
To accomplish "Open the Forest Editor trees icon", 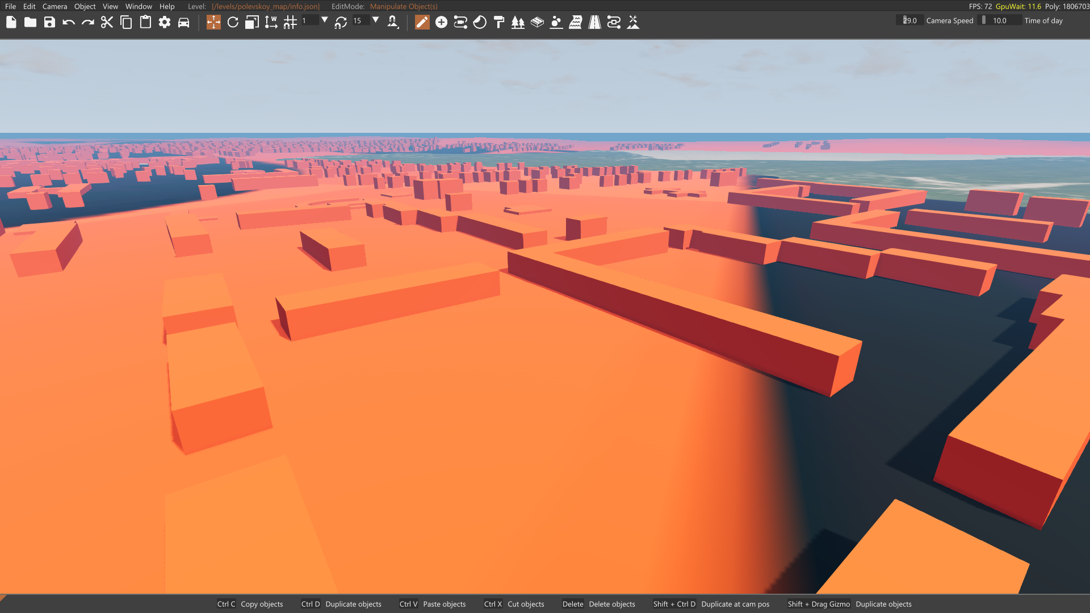I will 518,22.
